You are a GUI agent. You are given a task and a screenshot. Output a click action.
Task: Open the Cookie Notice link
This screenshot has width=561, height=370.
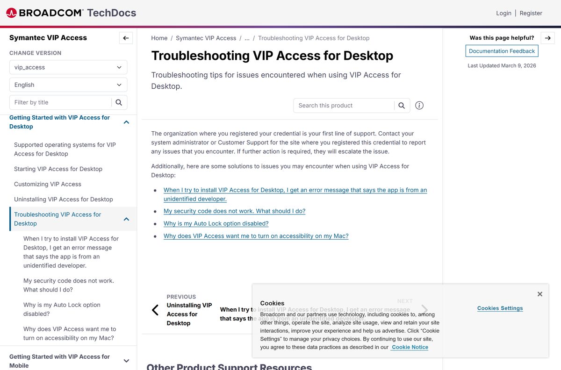[410, 347]
